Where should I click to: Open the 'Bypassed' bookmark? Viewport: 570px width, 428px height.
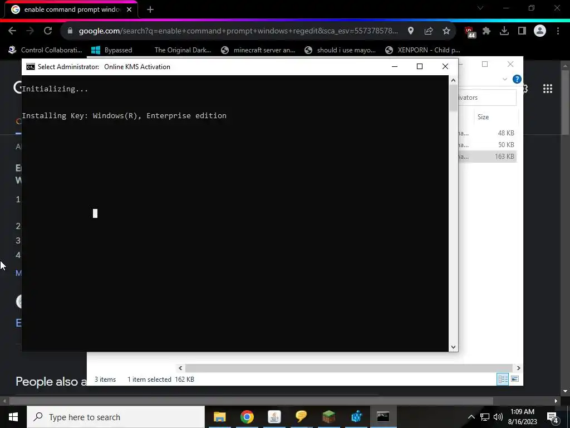(x=111, y=50)
